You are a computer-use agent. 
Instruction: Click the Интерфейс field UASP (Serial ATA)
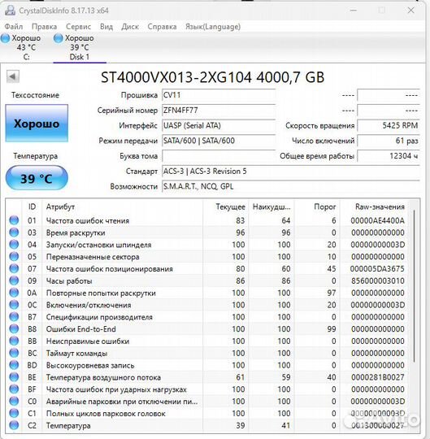point(219,125)
